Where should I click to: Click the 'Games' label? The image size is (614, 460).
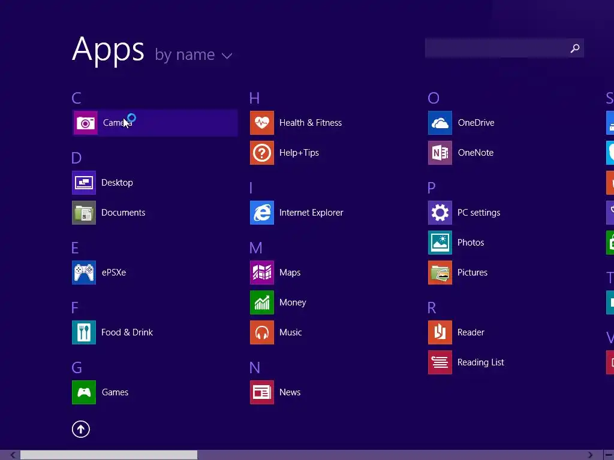(115, 392)
